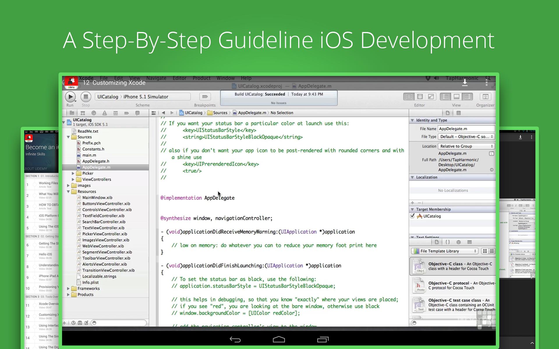Select the Version editor button
The image size is (559, 349).
[x=431, y=97]
